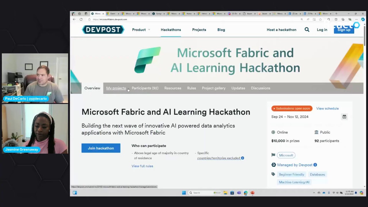Screen dimensions: 368x207
Task: Open the Projects nav item
Action: coord(199,30)
